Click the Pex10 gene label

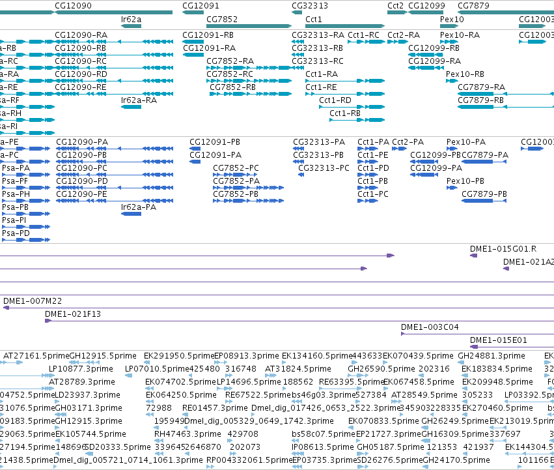pyautogui.click(x=452, y=20)
